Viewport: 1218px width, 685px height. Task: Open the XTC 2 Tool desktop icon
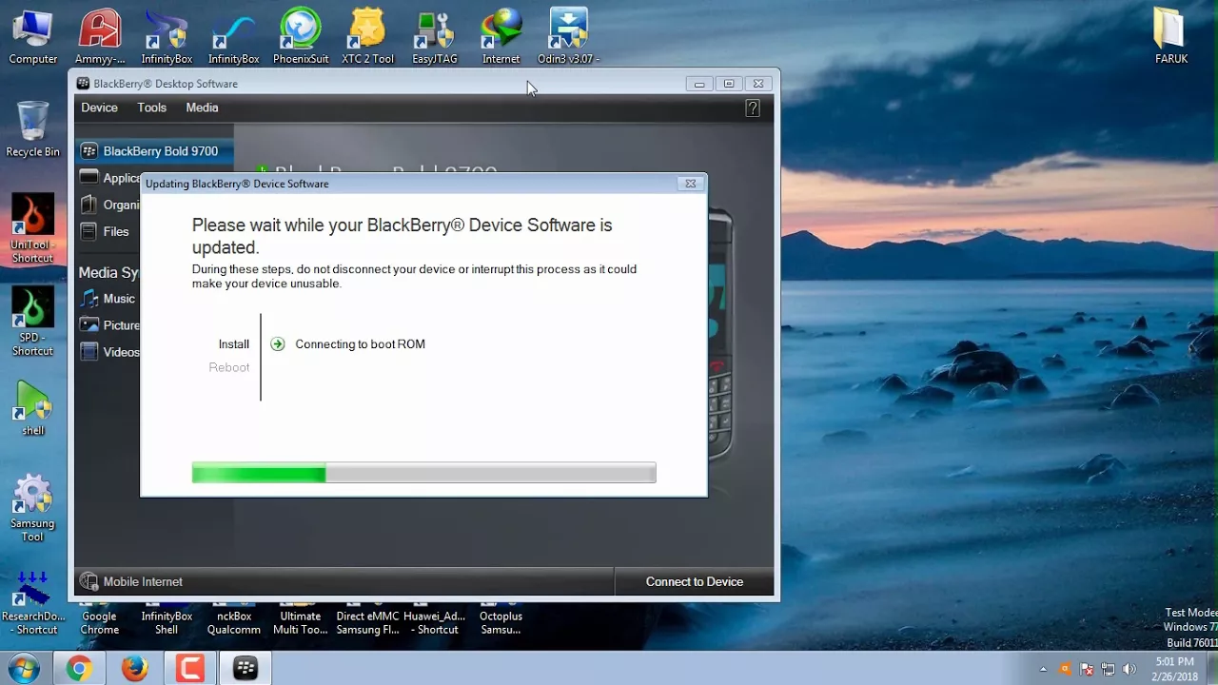pyautogui.click(x=367, y=37)
